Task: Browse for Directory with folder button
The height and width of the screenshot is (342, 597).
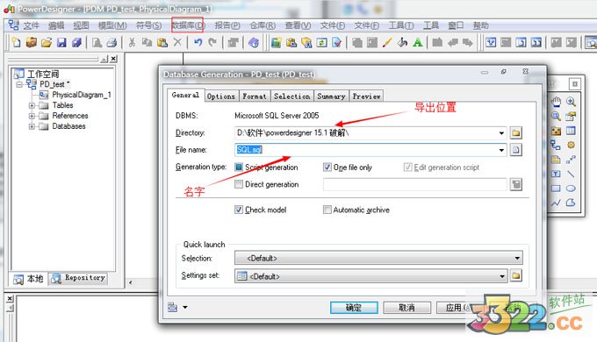Action: tap(515, 132)
